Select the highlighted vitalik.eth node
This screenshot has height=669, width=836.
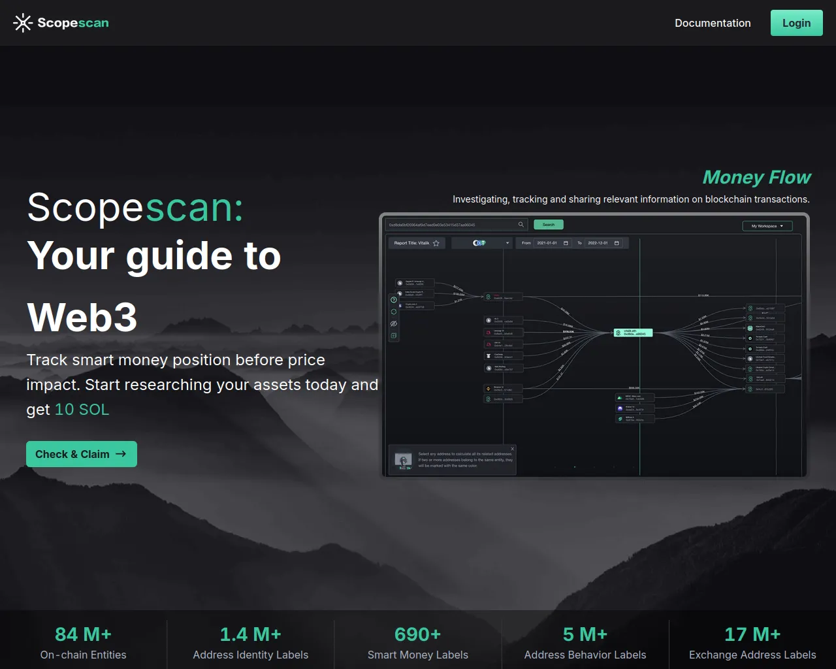point(633,333)
